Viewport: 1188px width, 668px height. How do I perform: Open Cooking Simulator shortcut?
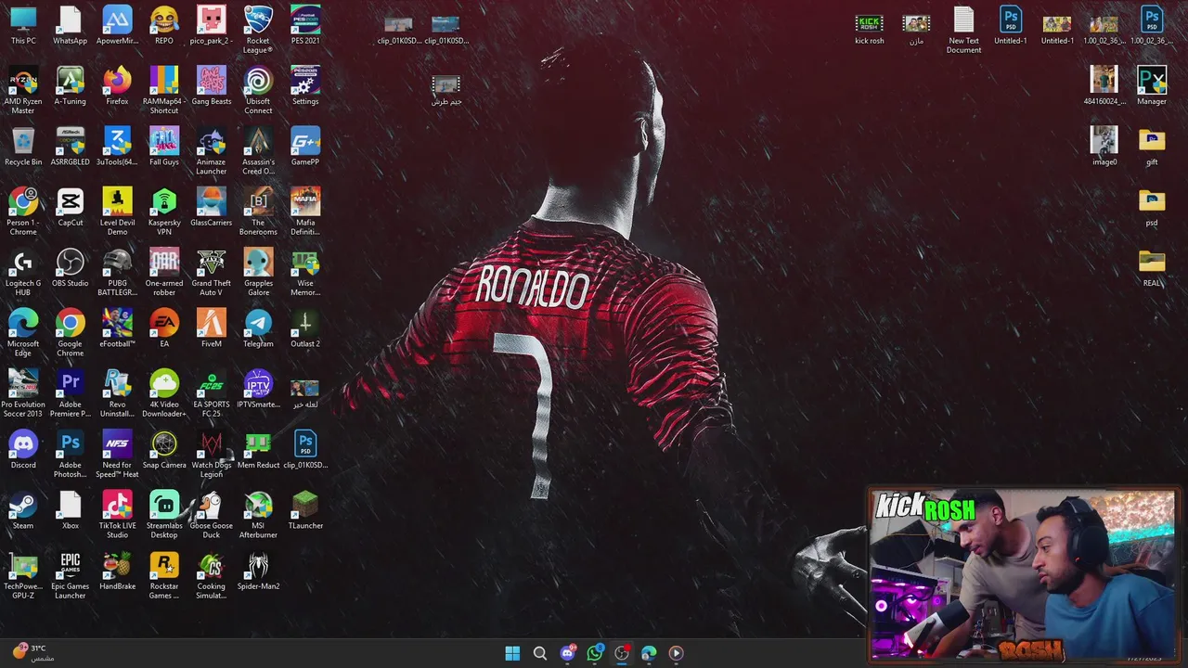212,576
